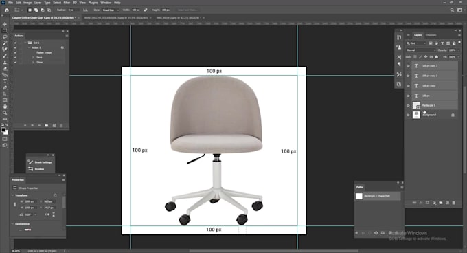Collapse the Transform section in Properties
The image size is (467, 253).
click(12, 195)
